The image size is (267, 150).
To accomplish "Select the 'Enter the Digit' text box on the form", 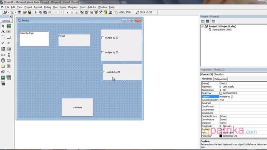I will 34,39.
